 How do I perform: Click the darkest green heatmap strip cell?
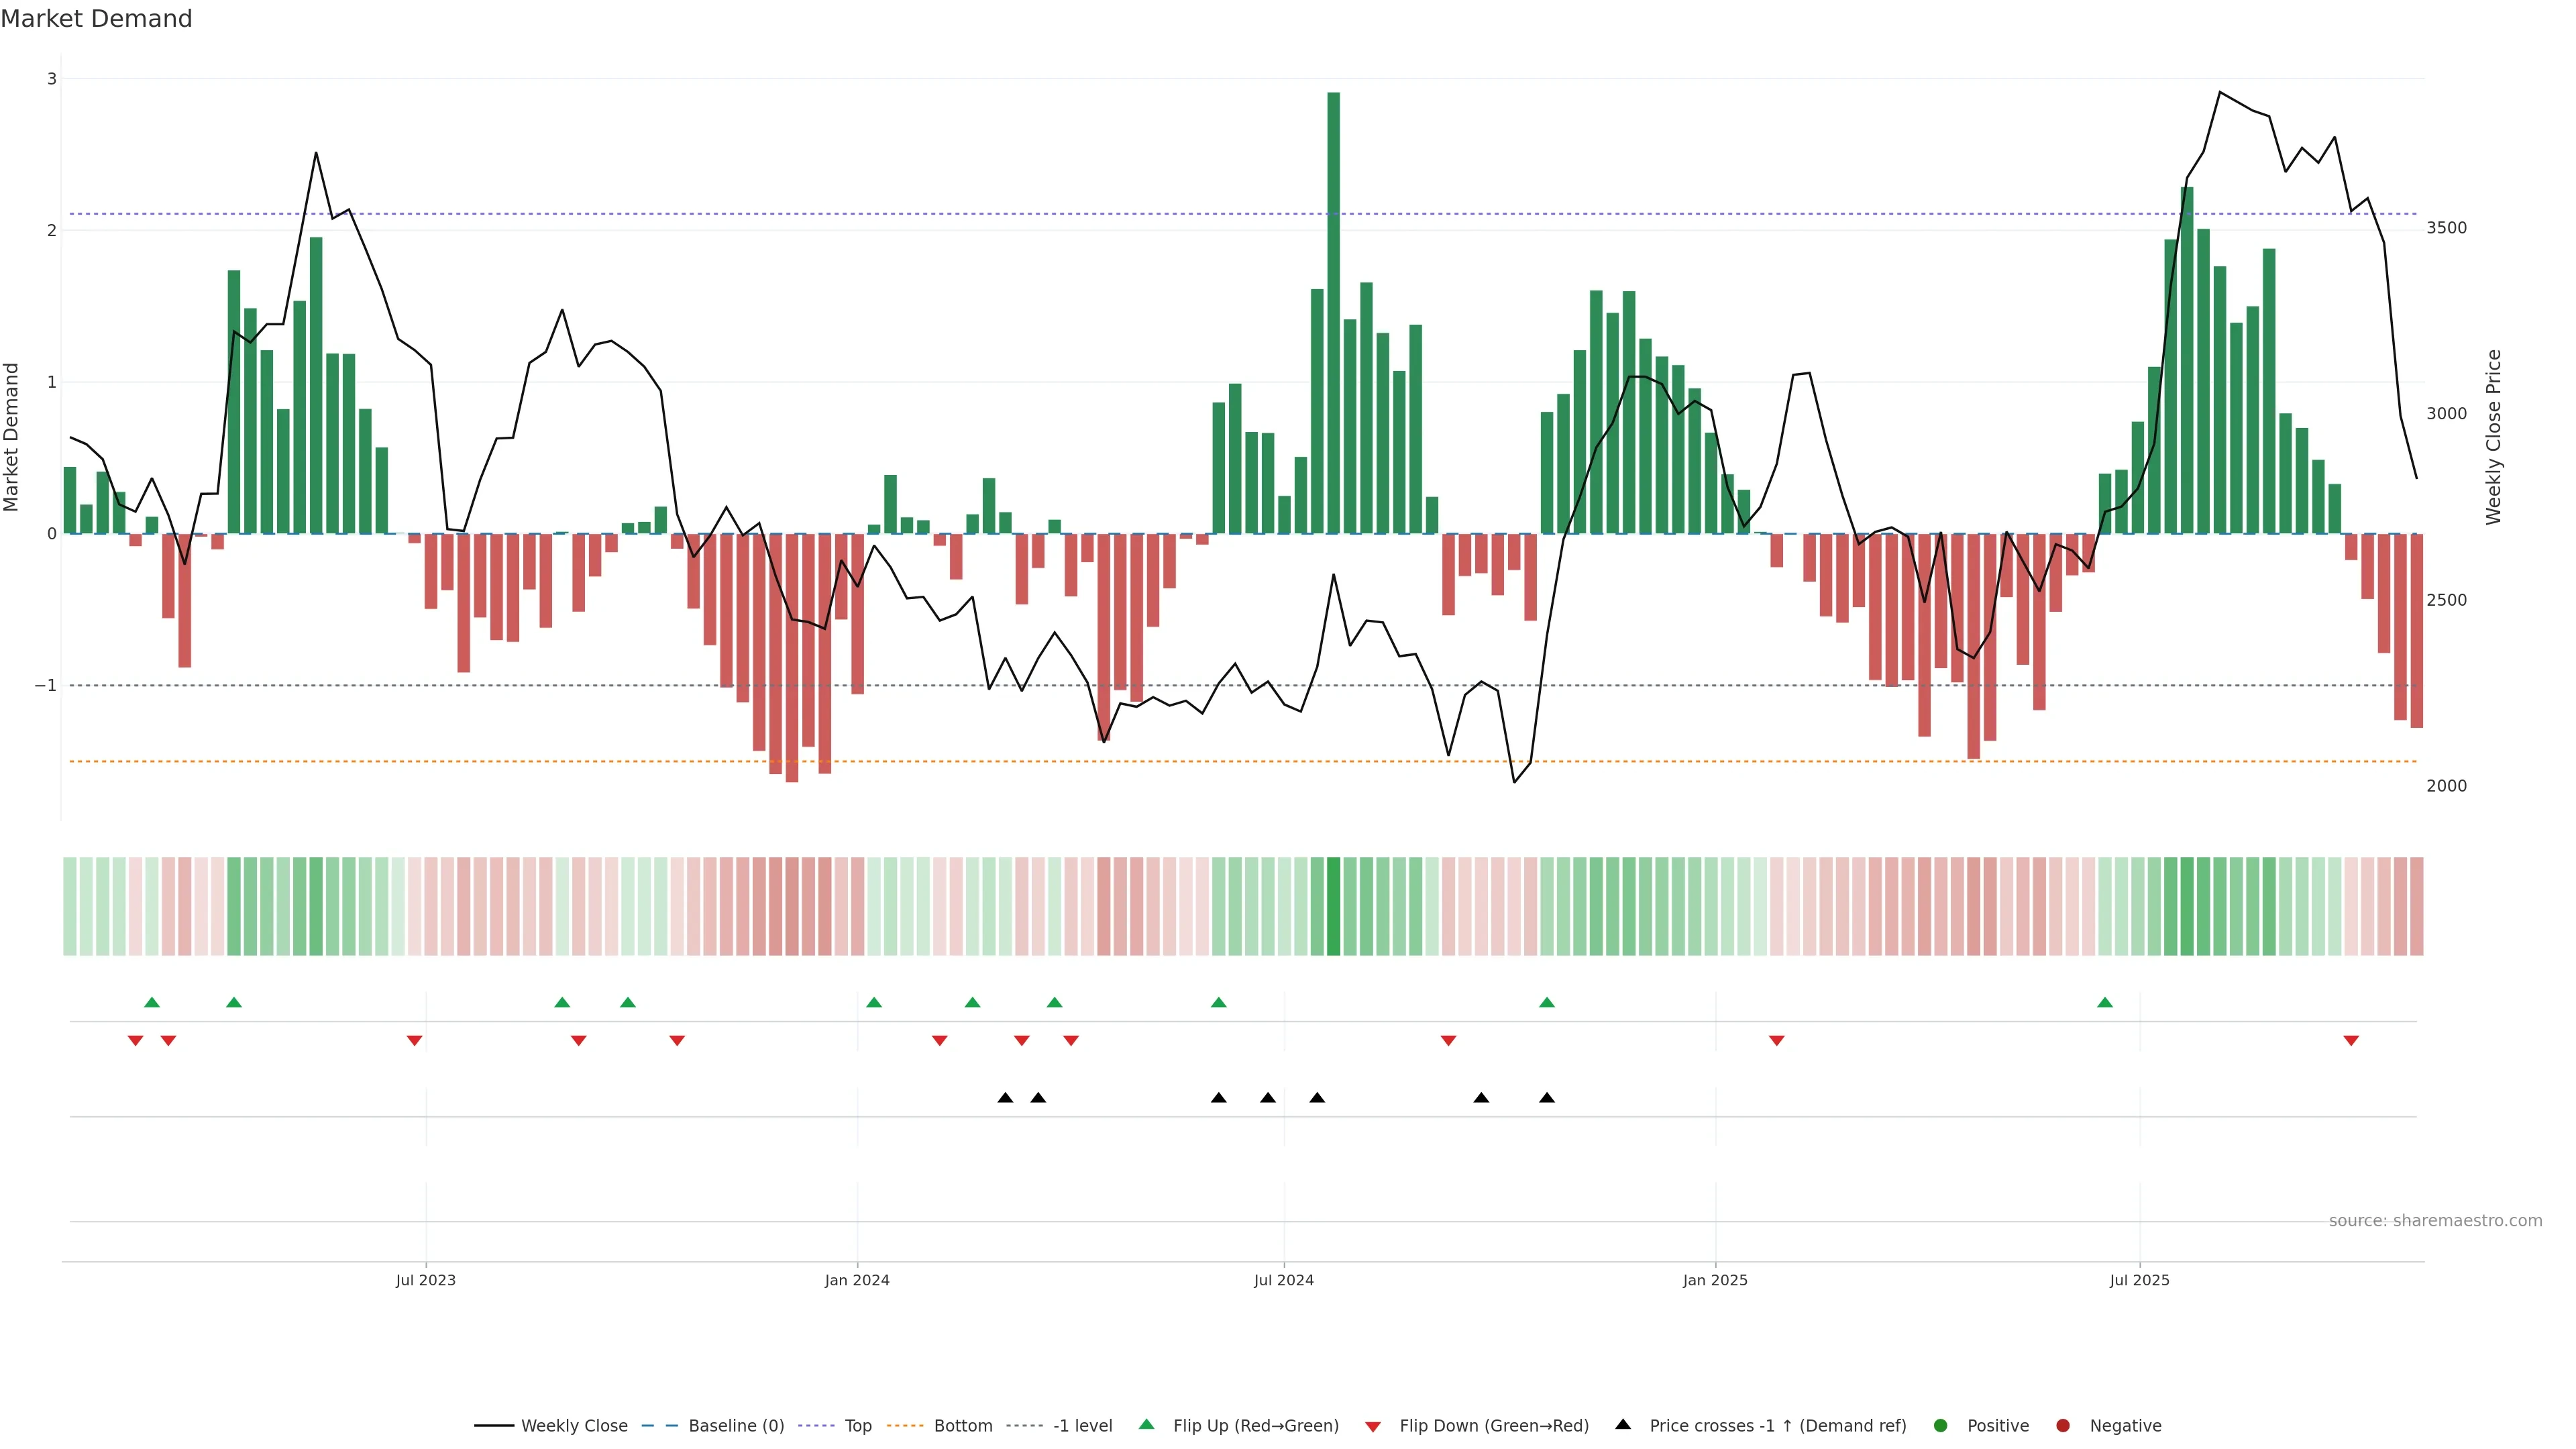pos(1333,906)
